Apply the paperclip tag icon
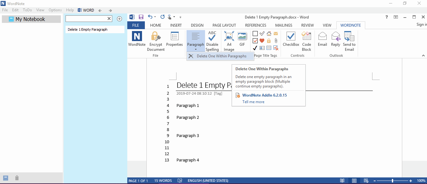 [x=276, y=41]
